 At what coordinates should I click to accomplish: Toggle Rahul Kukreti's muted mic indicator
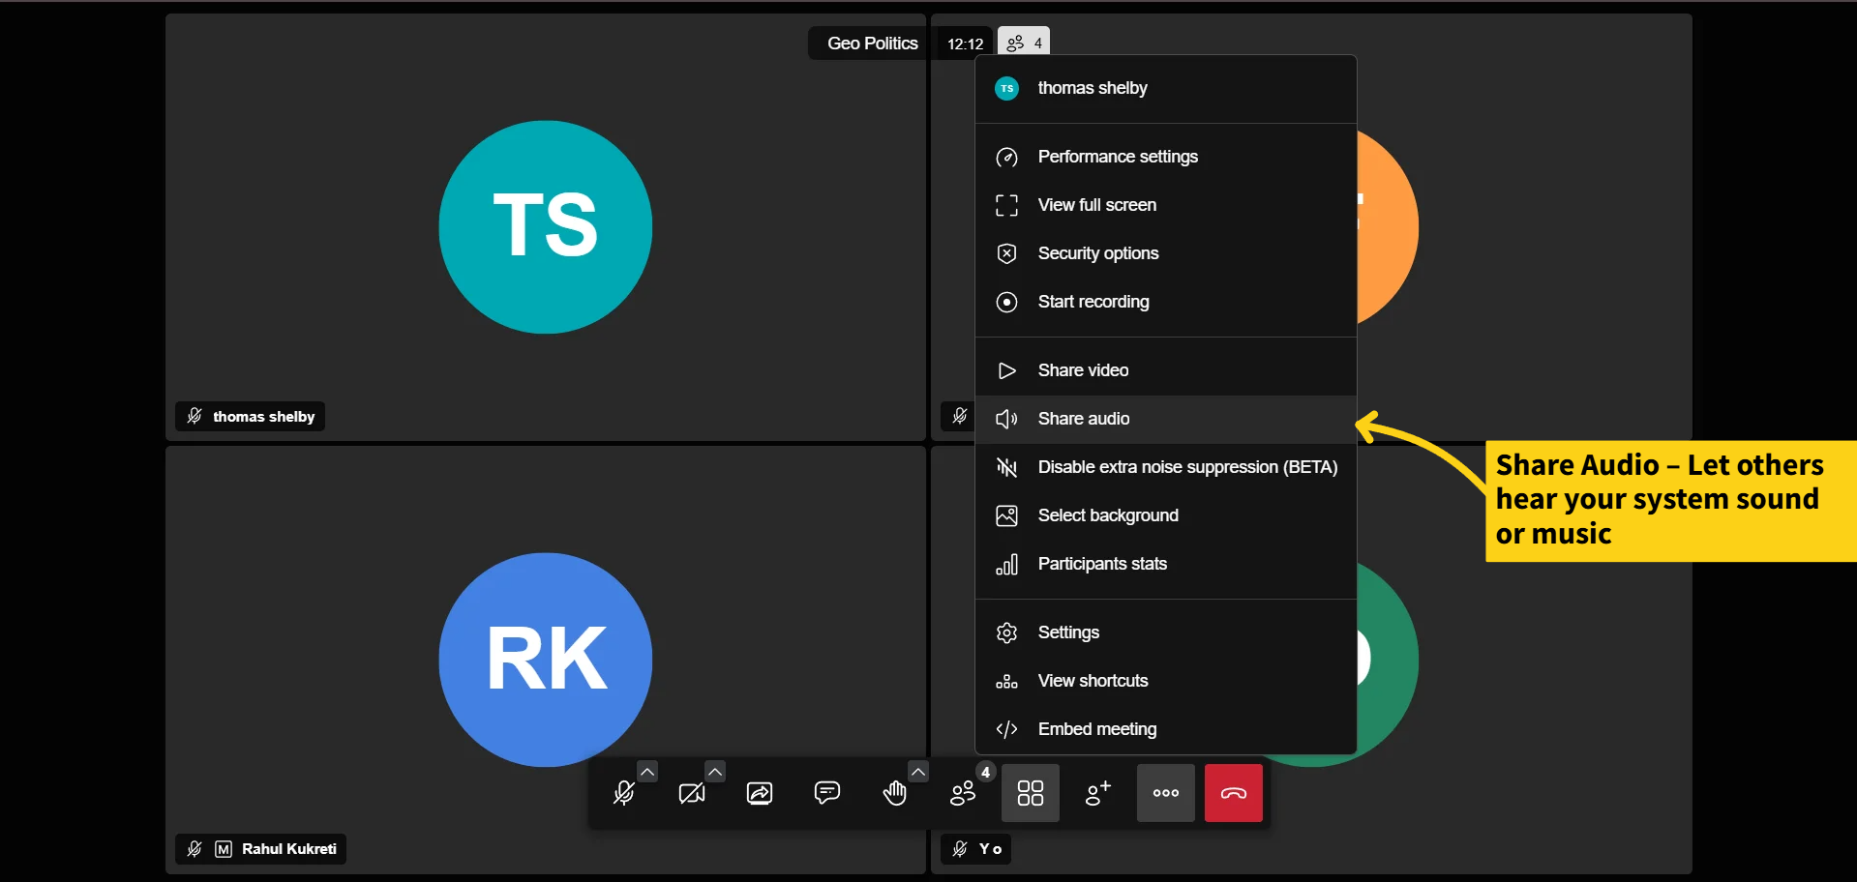pyautogui.click(x=194, y=848)
